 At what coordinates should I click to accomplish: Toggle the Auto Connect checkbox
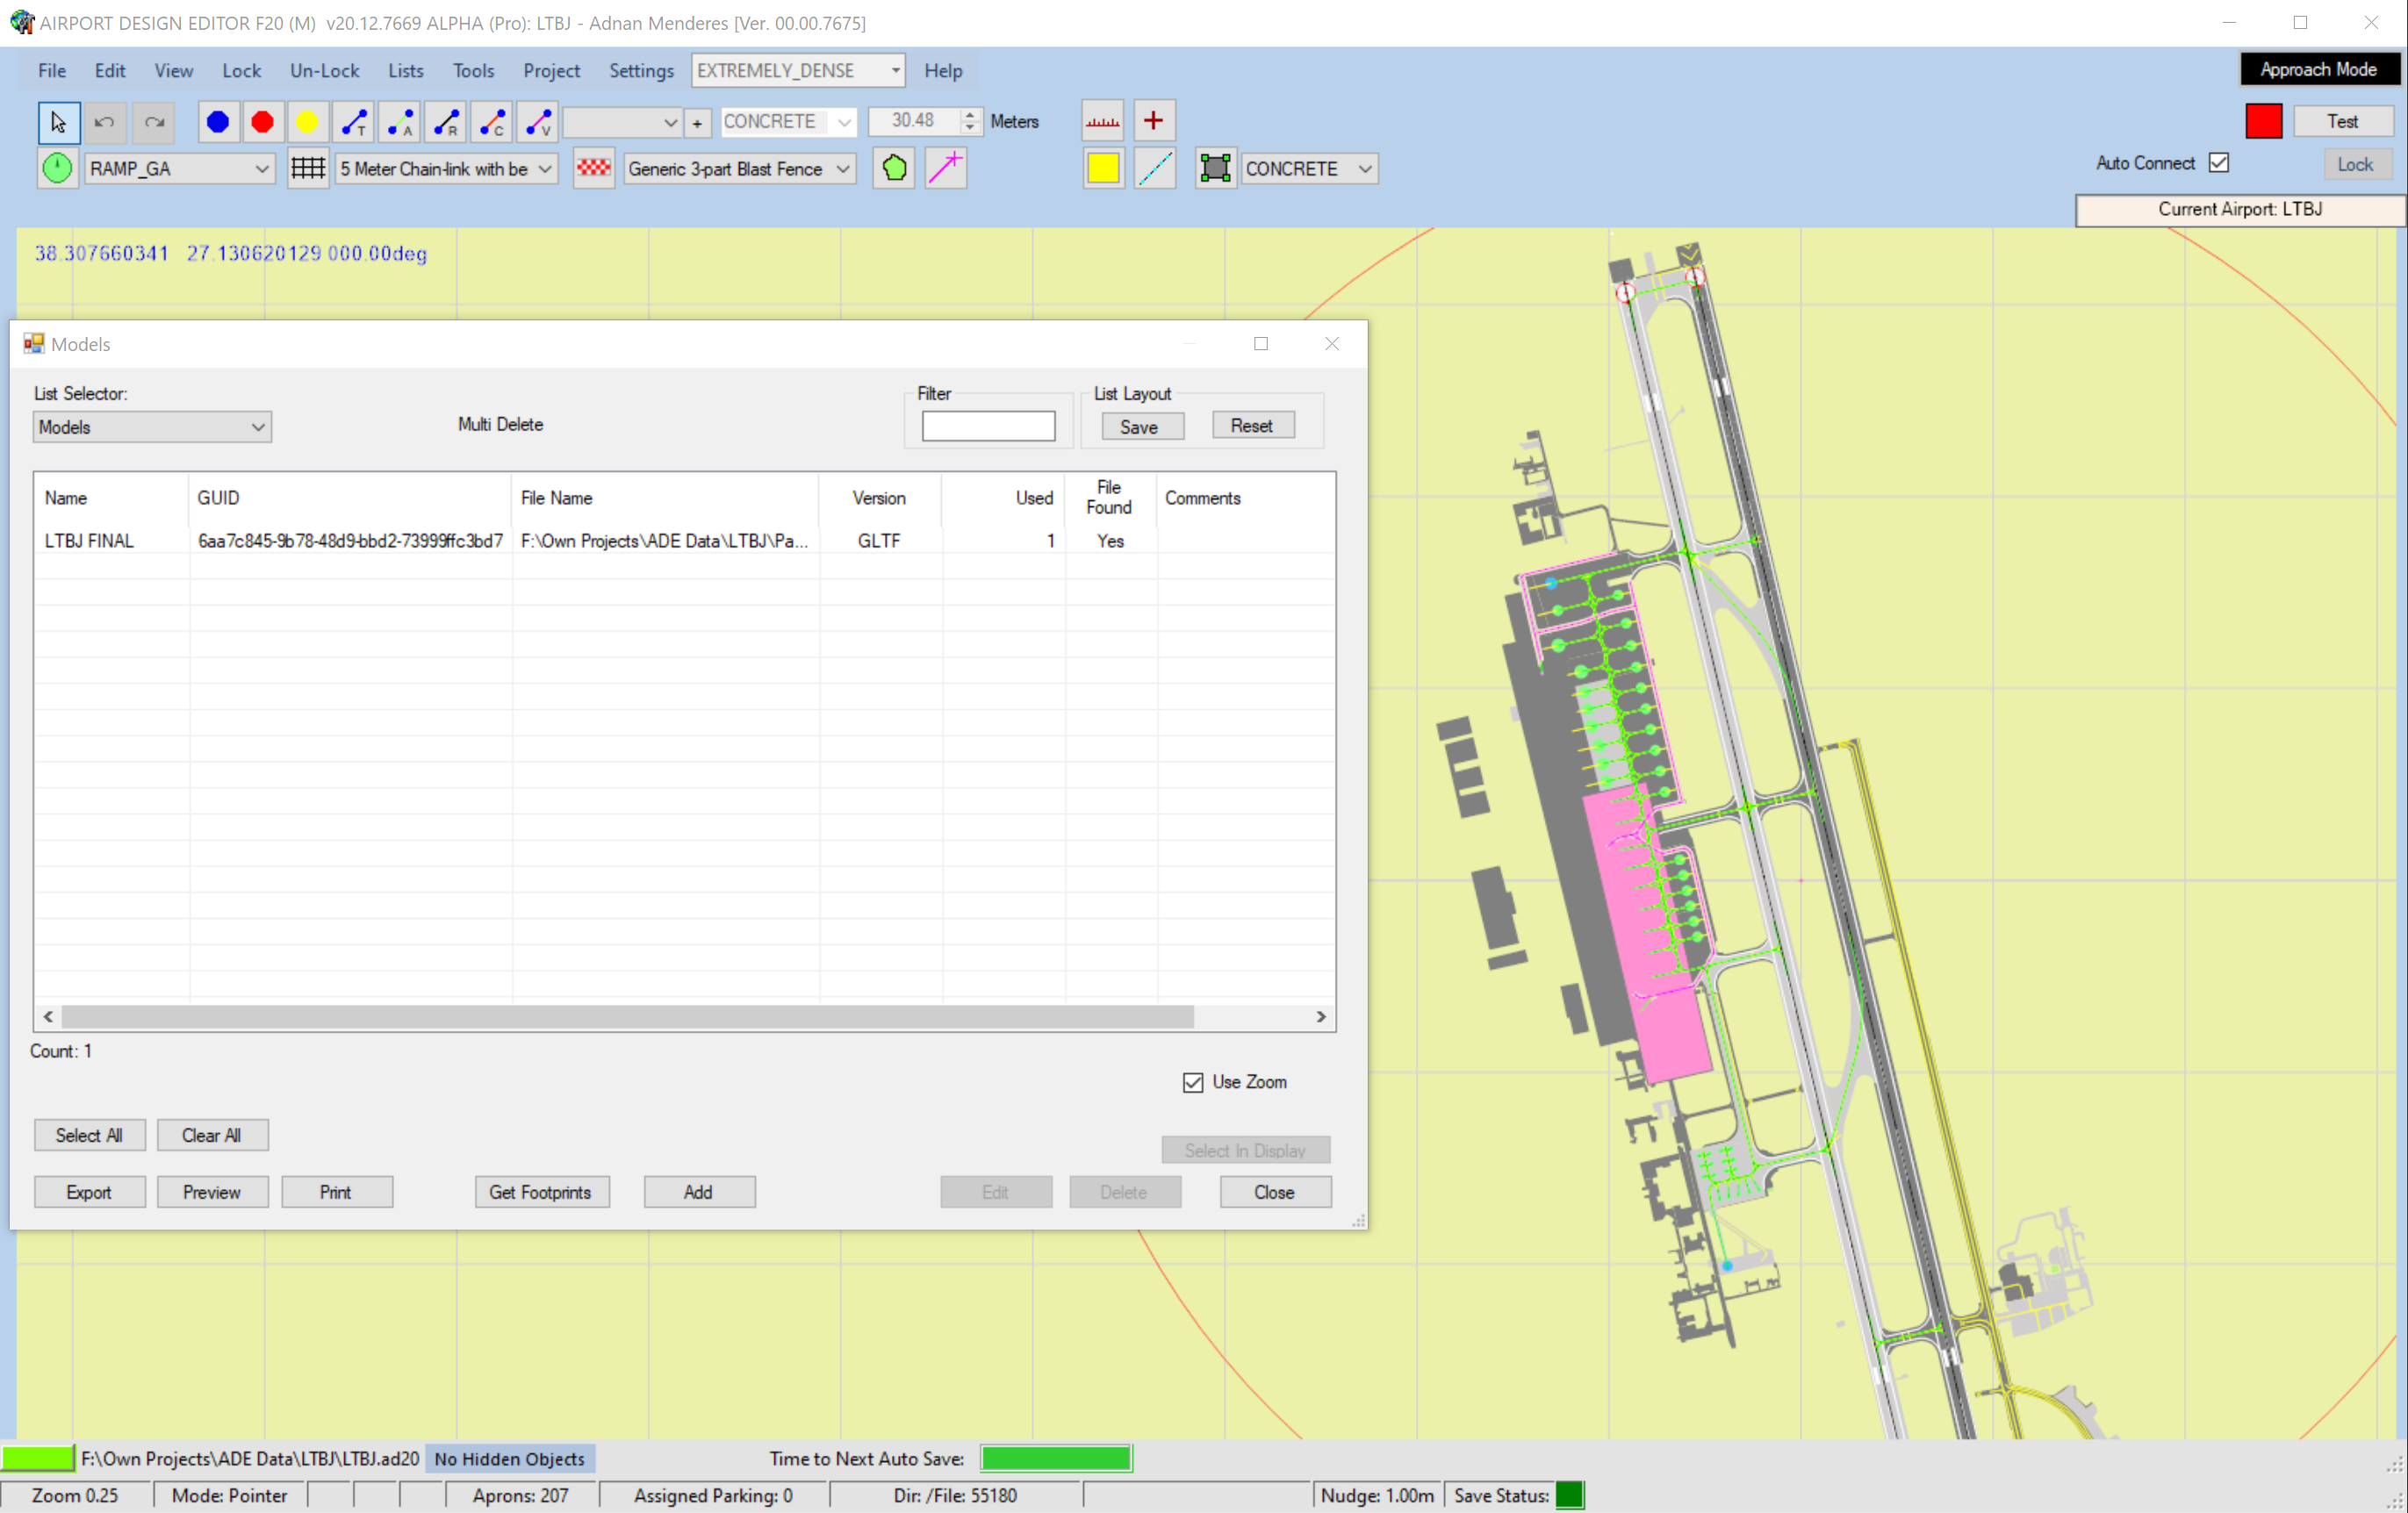coord(2218,163)
